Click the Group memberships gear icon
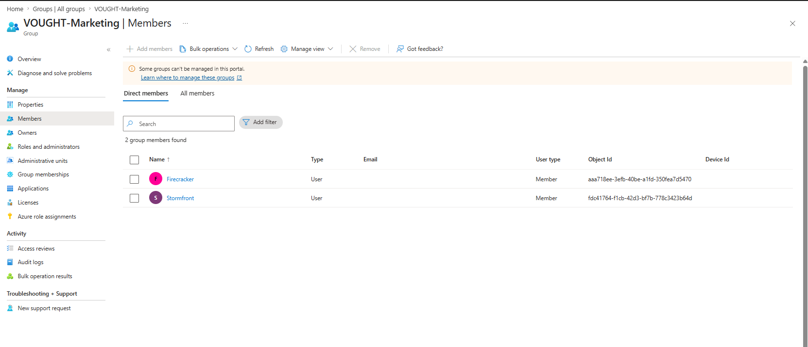 pyautogui.click(x=10, y=174)
